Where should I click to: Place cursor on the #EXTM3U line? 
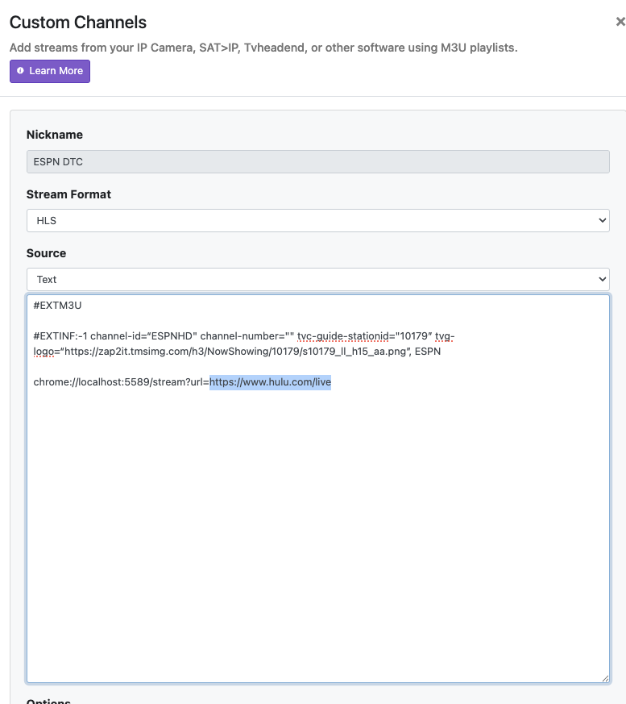[x=58, y=306]
